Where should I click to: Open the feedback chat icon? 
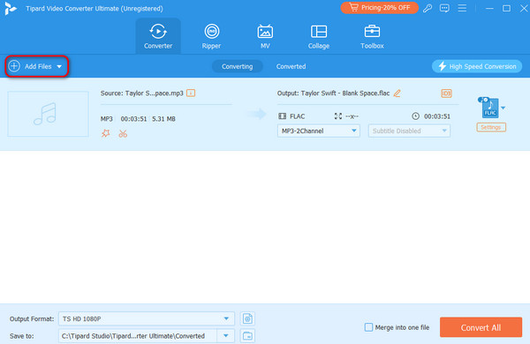[x=444, y=8]
